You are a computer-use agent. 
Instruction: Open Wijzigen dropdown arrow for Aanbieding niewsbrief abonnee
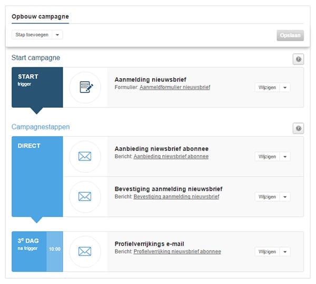click(285, 157)
